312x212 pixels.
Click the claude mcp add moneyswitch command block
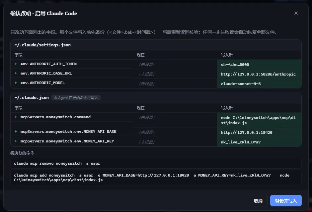[156, 178]
